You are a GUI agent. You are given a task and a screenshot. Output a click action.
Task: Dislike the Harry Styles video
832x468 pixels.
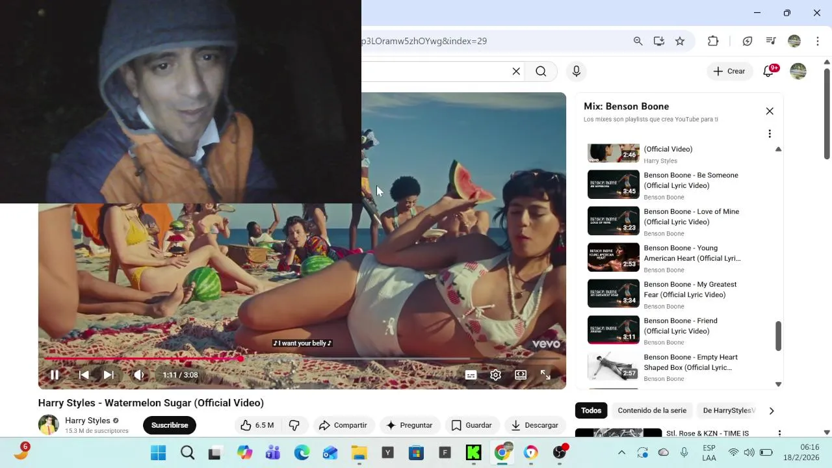click(x=294, y=425)
